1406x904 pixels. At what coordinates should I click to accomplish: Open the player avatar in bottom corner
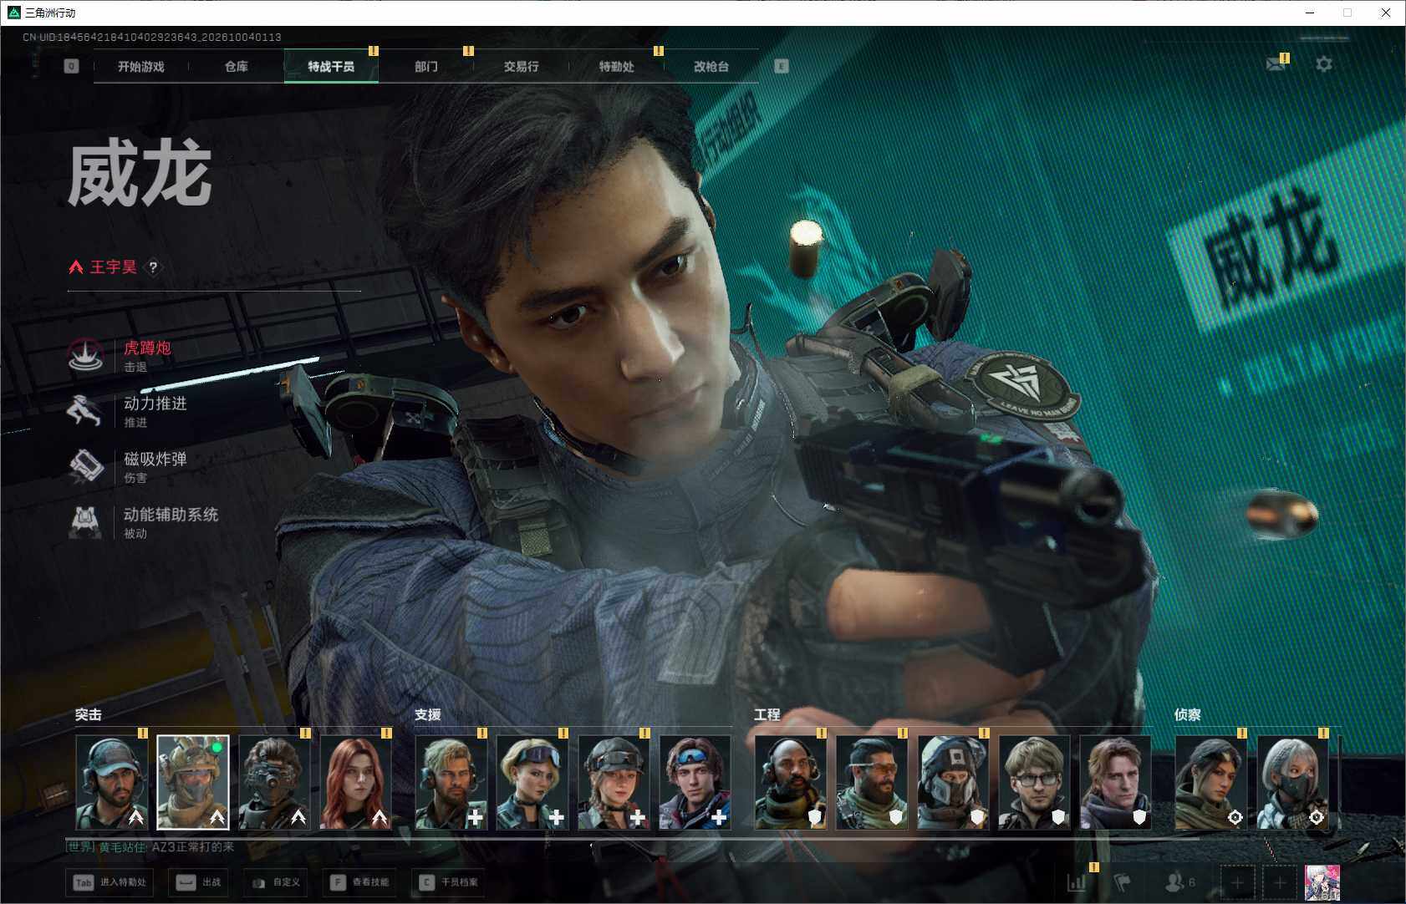pos(1322,883)
